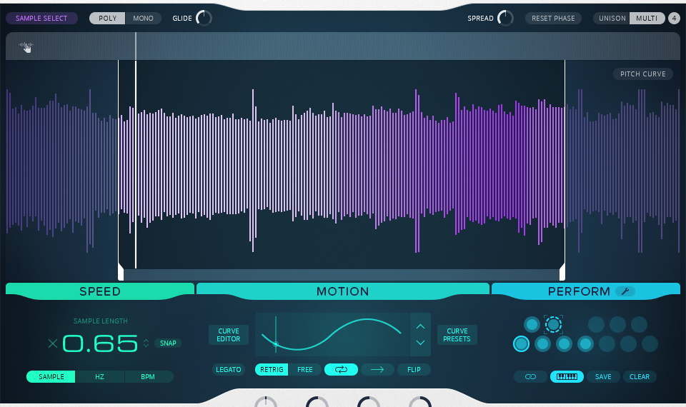Switch speed units to BPM
The image size is (686, 407).
pos(148,376)
